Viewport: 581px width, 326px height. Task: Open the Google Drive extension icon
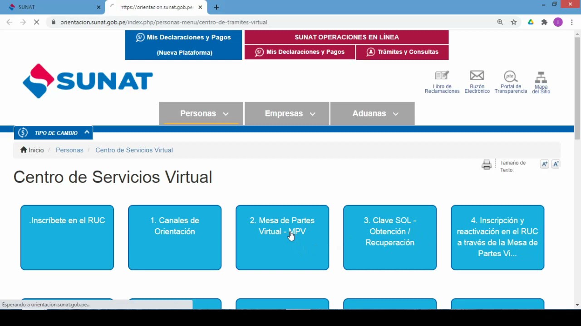click(x=531, y=22)
